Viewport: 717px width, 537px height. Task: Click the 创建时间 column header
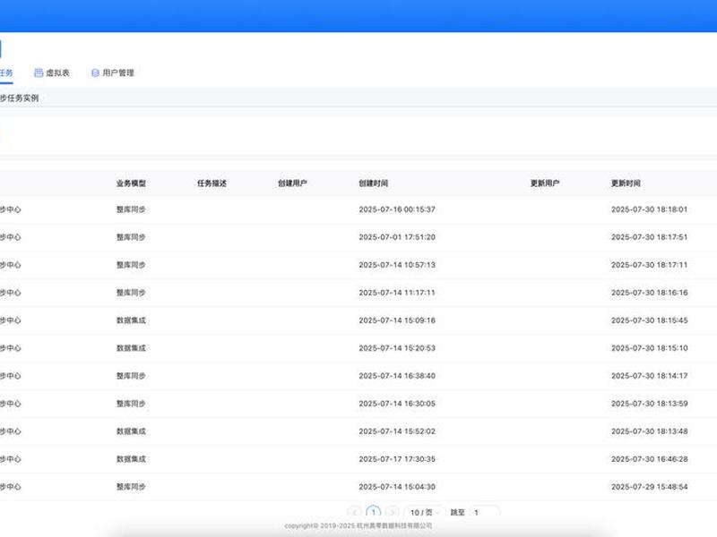pyautogui.click(x=373, y=183)
